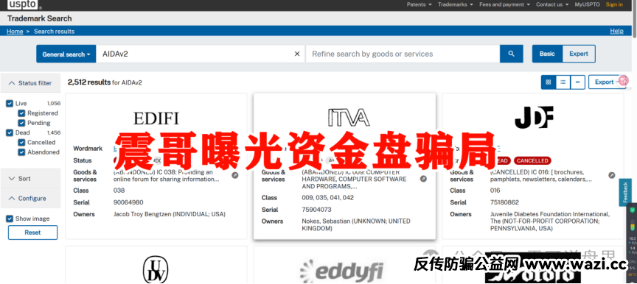Open the Trademarks menu

point(456,4)
